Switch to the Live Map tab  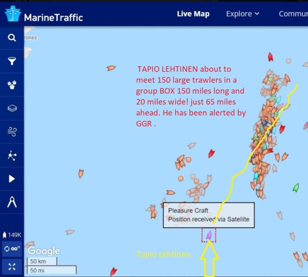point(193,14)
